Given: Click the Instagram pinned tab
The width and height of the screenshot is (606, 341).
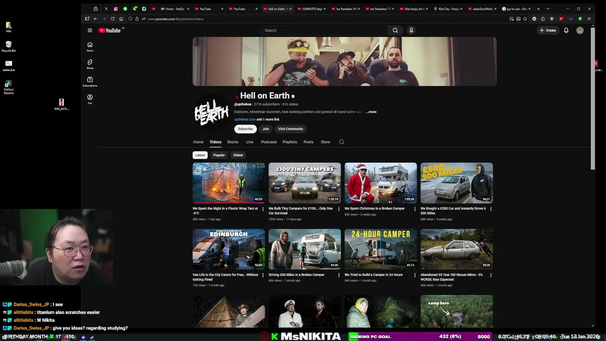Looking at the screenshot, I should [x=116, y=9].
